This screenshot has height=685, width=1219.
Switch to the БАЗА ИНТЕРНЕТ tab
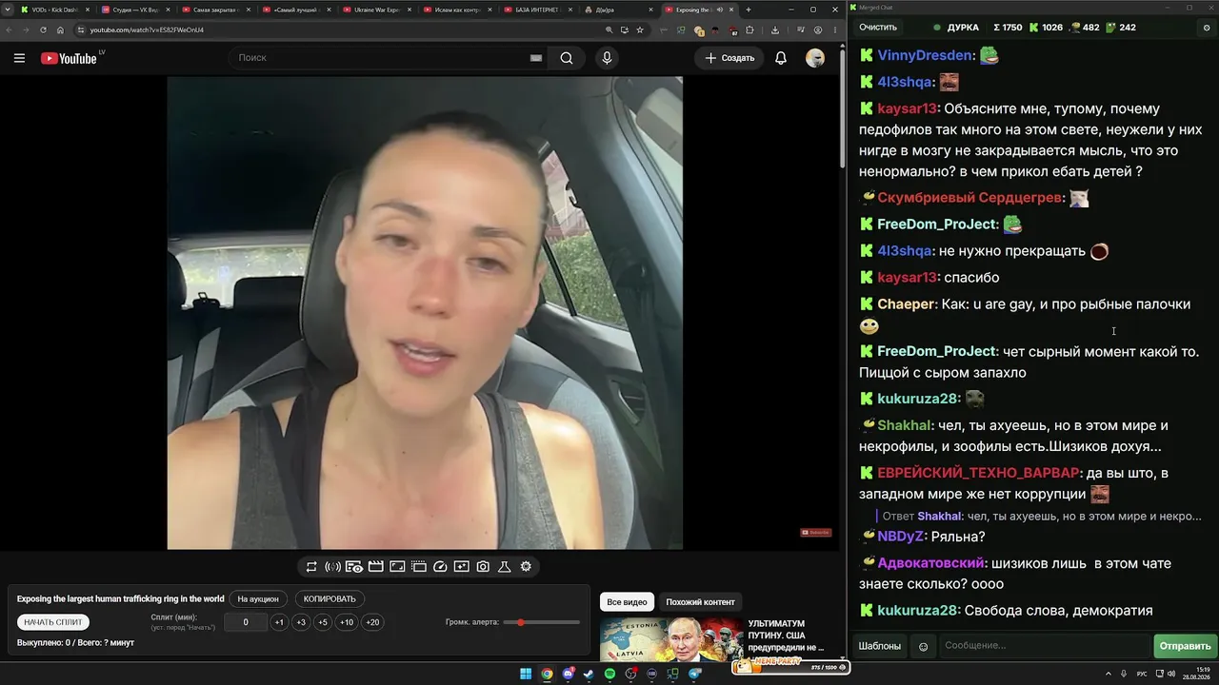[x=537, y=10]
